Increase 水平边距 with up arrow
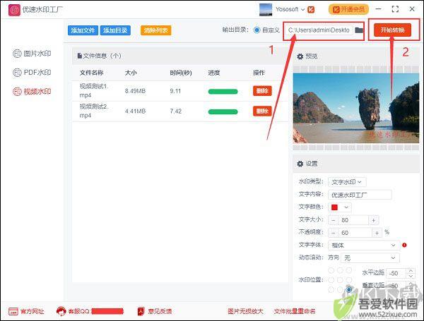Viewport: 424px width, 321px height. 411,270
